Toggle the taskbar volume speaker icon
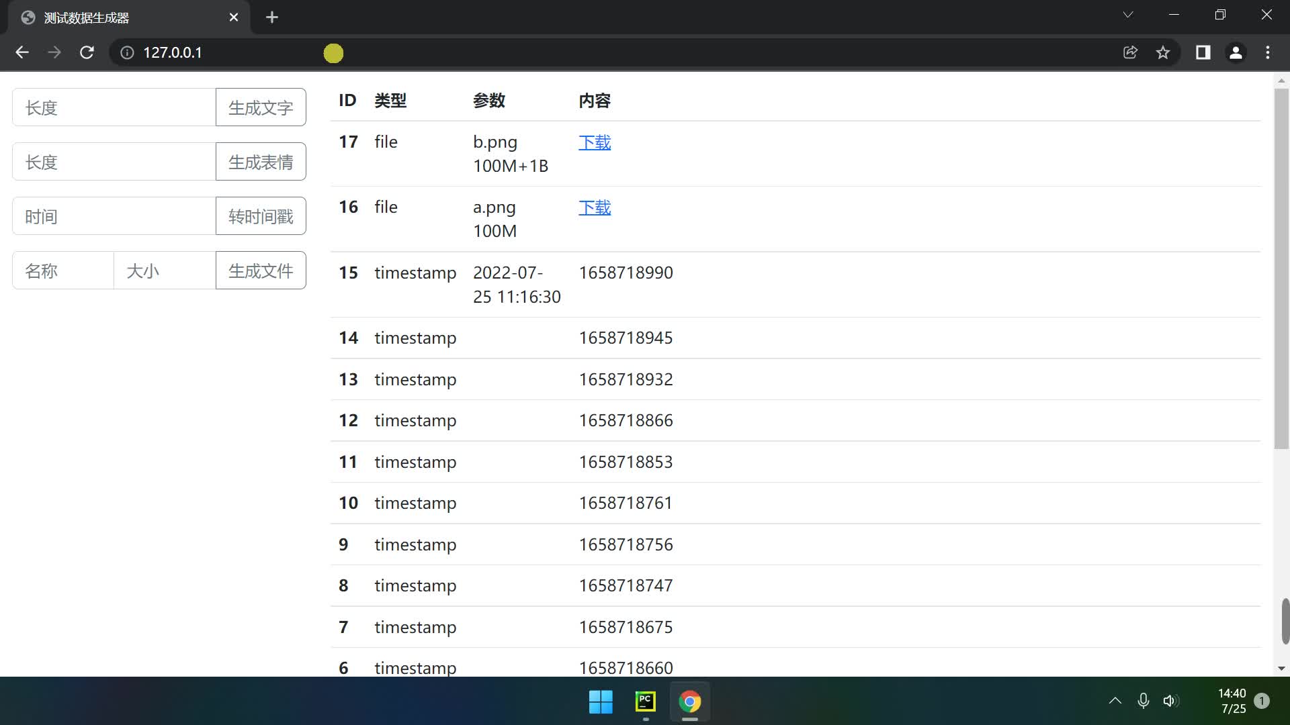This screenshot has width=1290, height=725. [x=1170, y=701]
